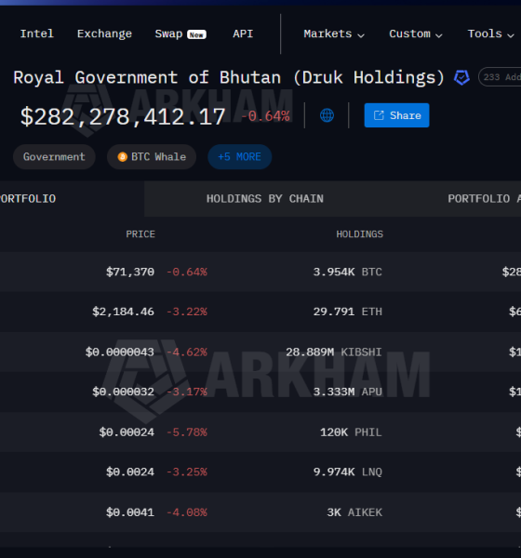The height and width of the screenshot is (558, 521).
Task: Click the $0.000032 APU price
Action: [x=123, y=392]
